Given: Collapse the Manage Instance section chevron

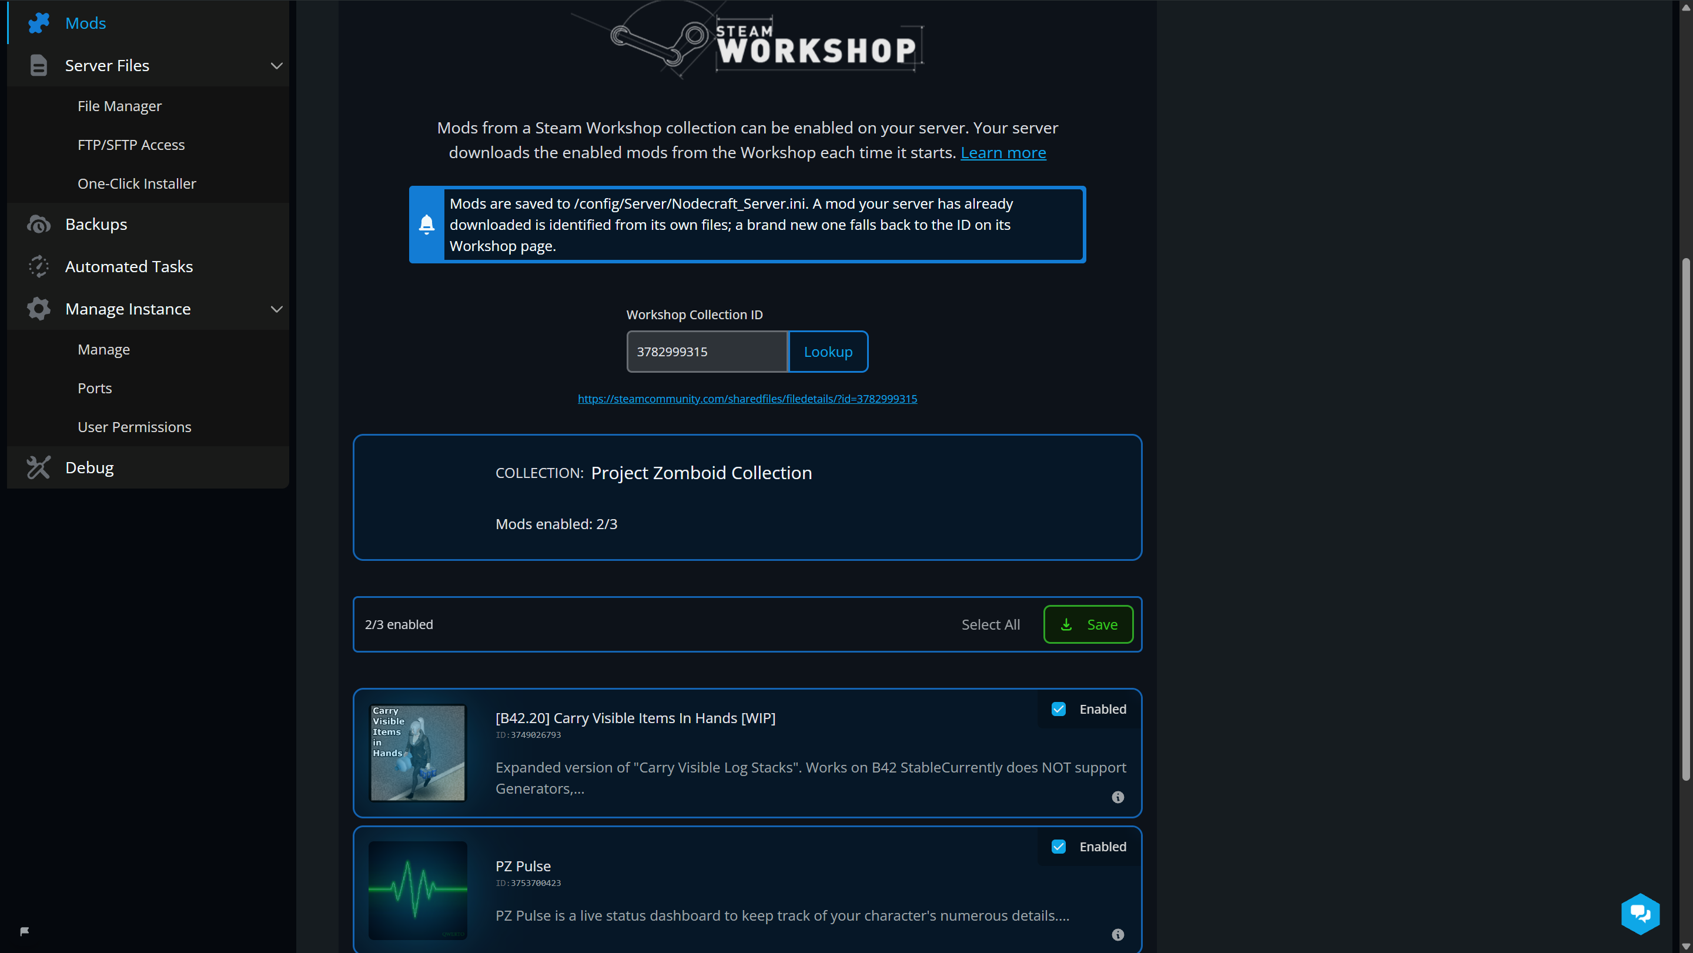Looking at the screenshot, I should [277, 309].
